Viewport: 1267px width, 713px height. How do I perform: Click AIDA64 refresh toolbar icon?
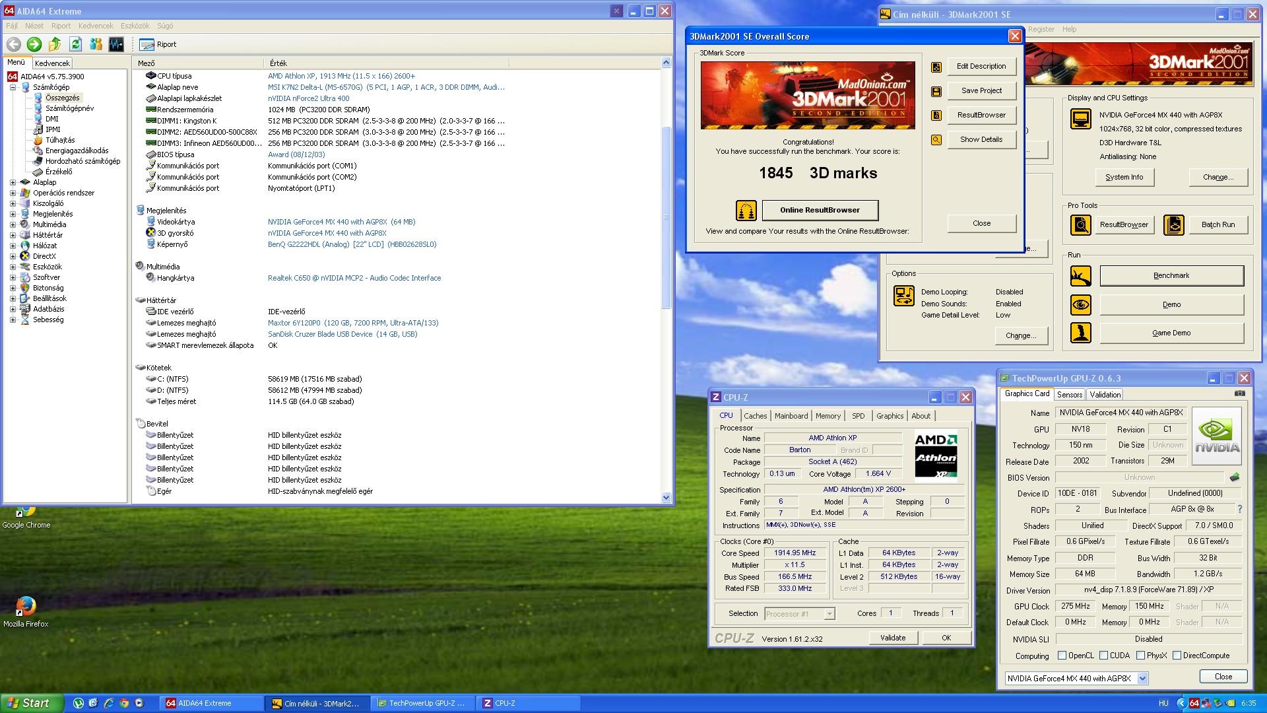(75, 44)
